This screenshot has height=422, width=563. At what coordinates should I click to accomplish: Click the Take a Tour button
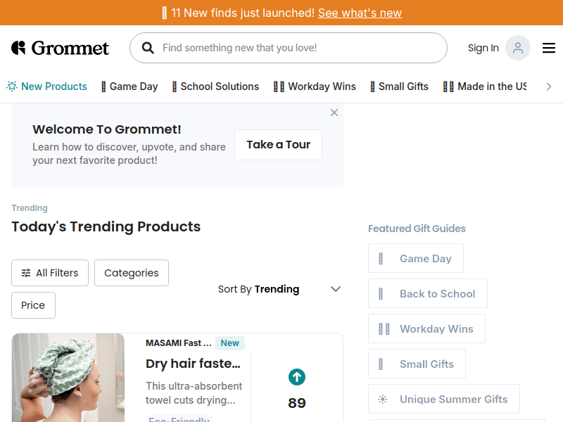pos(278,145)
